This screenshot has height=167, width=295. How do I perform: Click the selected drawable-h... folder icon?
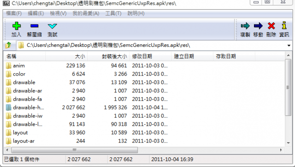pos(8,108)
